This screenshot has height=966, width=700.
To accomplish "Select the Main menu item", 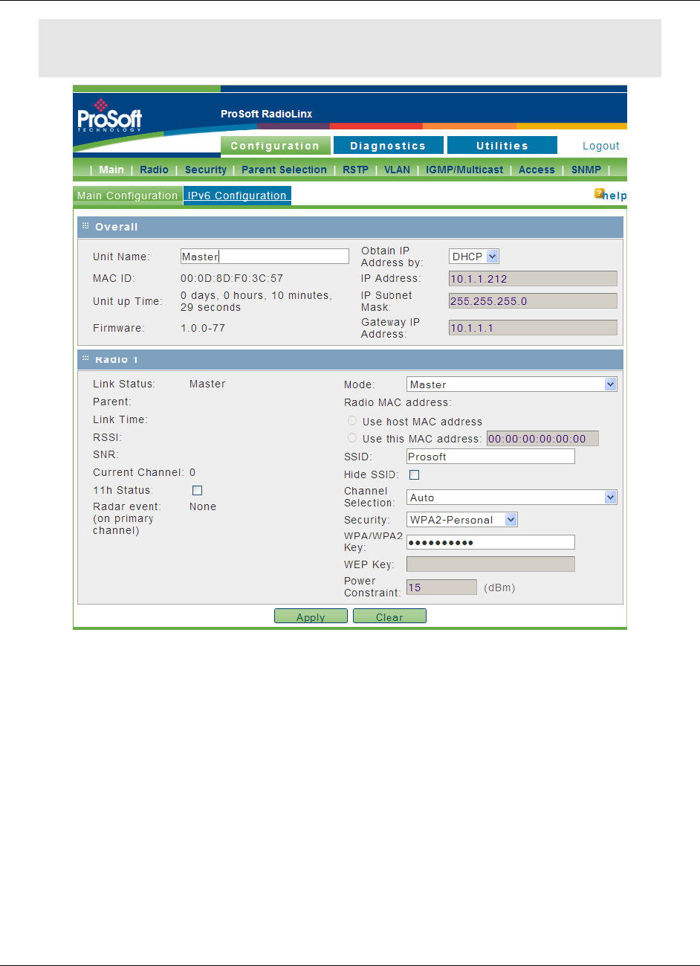I will 111,170.
